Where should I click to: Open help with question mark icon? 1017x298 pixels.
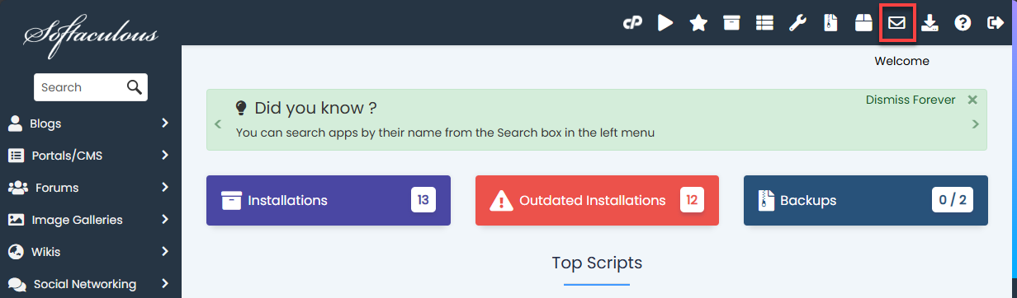(x=963, y=23)
